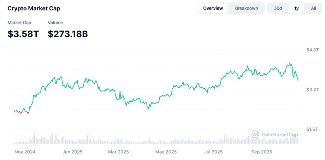The height and width of the screenshot is (160, 325).
Task: Open the Breakdown tab
Action: (x=247, y=8)
